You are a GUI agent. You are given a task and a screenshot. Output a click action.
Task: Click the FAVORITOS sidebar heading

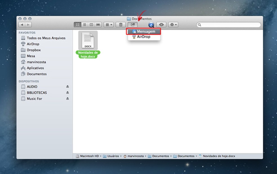[27, 33]
